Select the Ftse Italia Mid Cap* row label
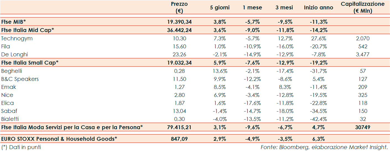Screen dimensions: 390x159 [x=26, y=30]
